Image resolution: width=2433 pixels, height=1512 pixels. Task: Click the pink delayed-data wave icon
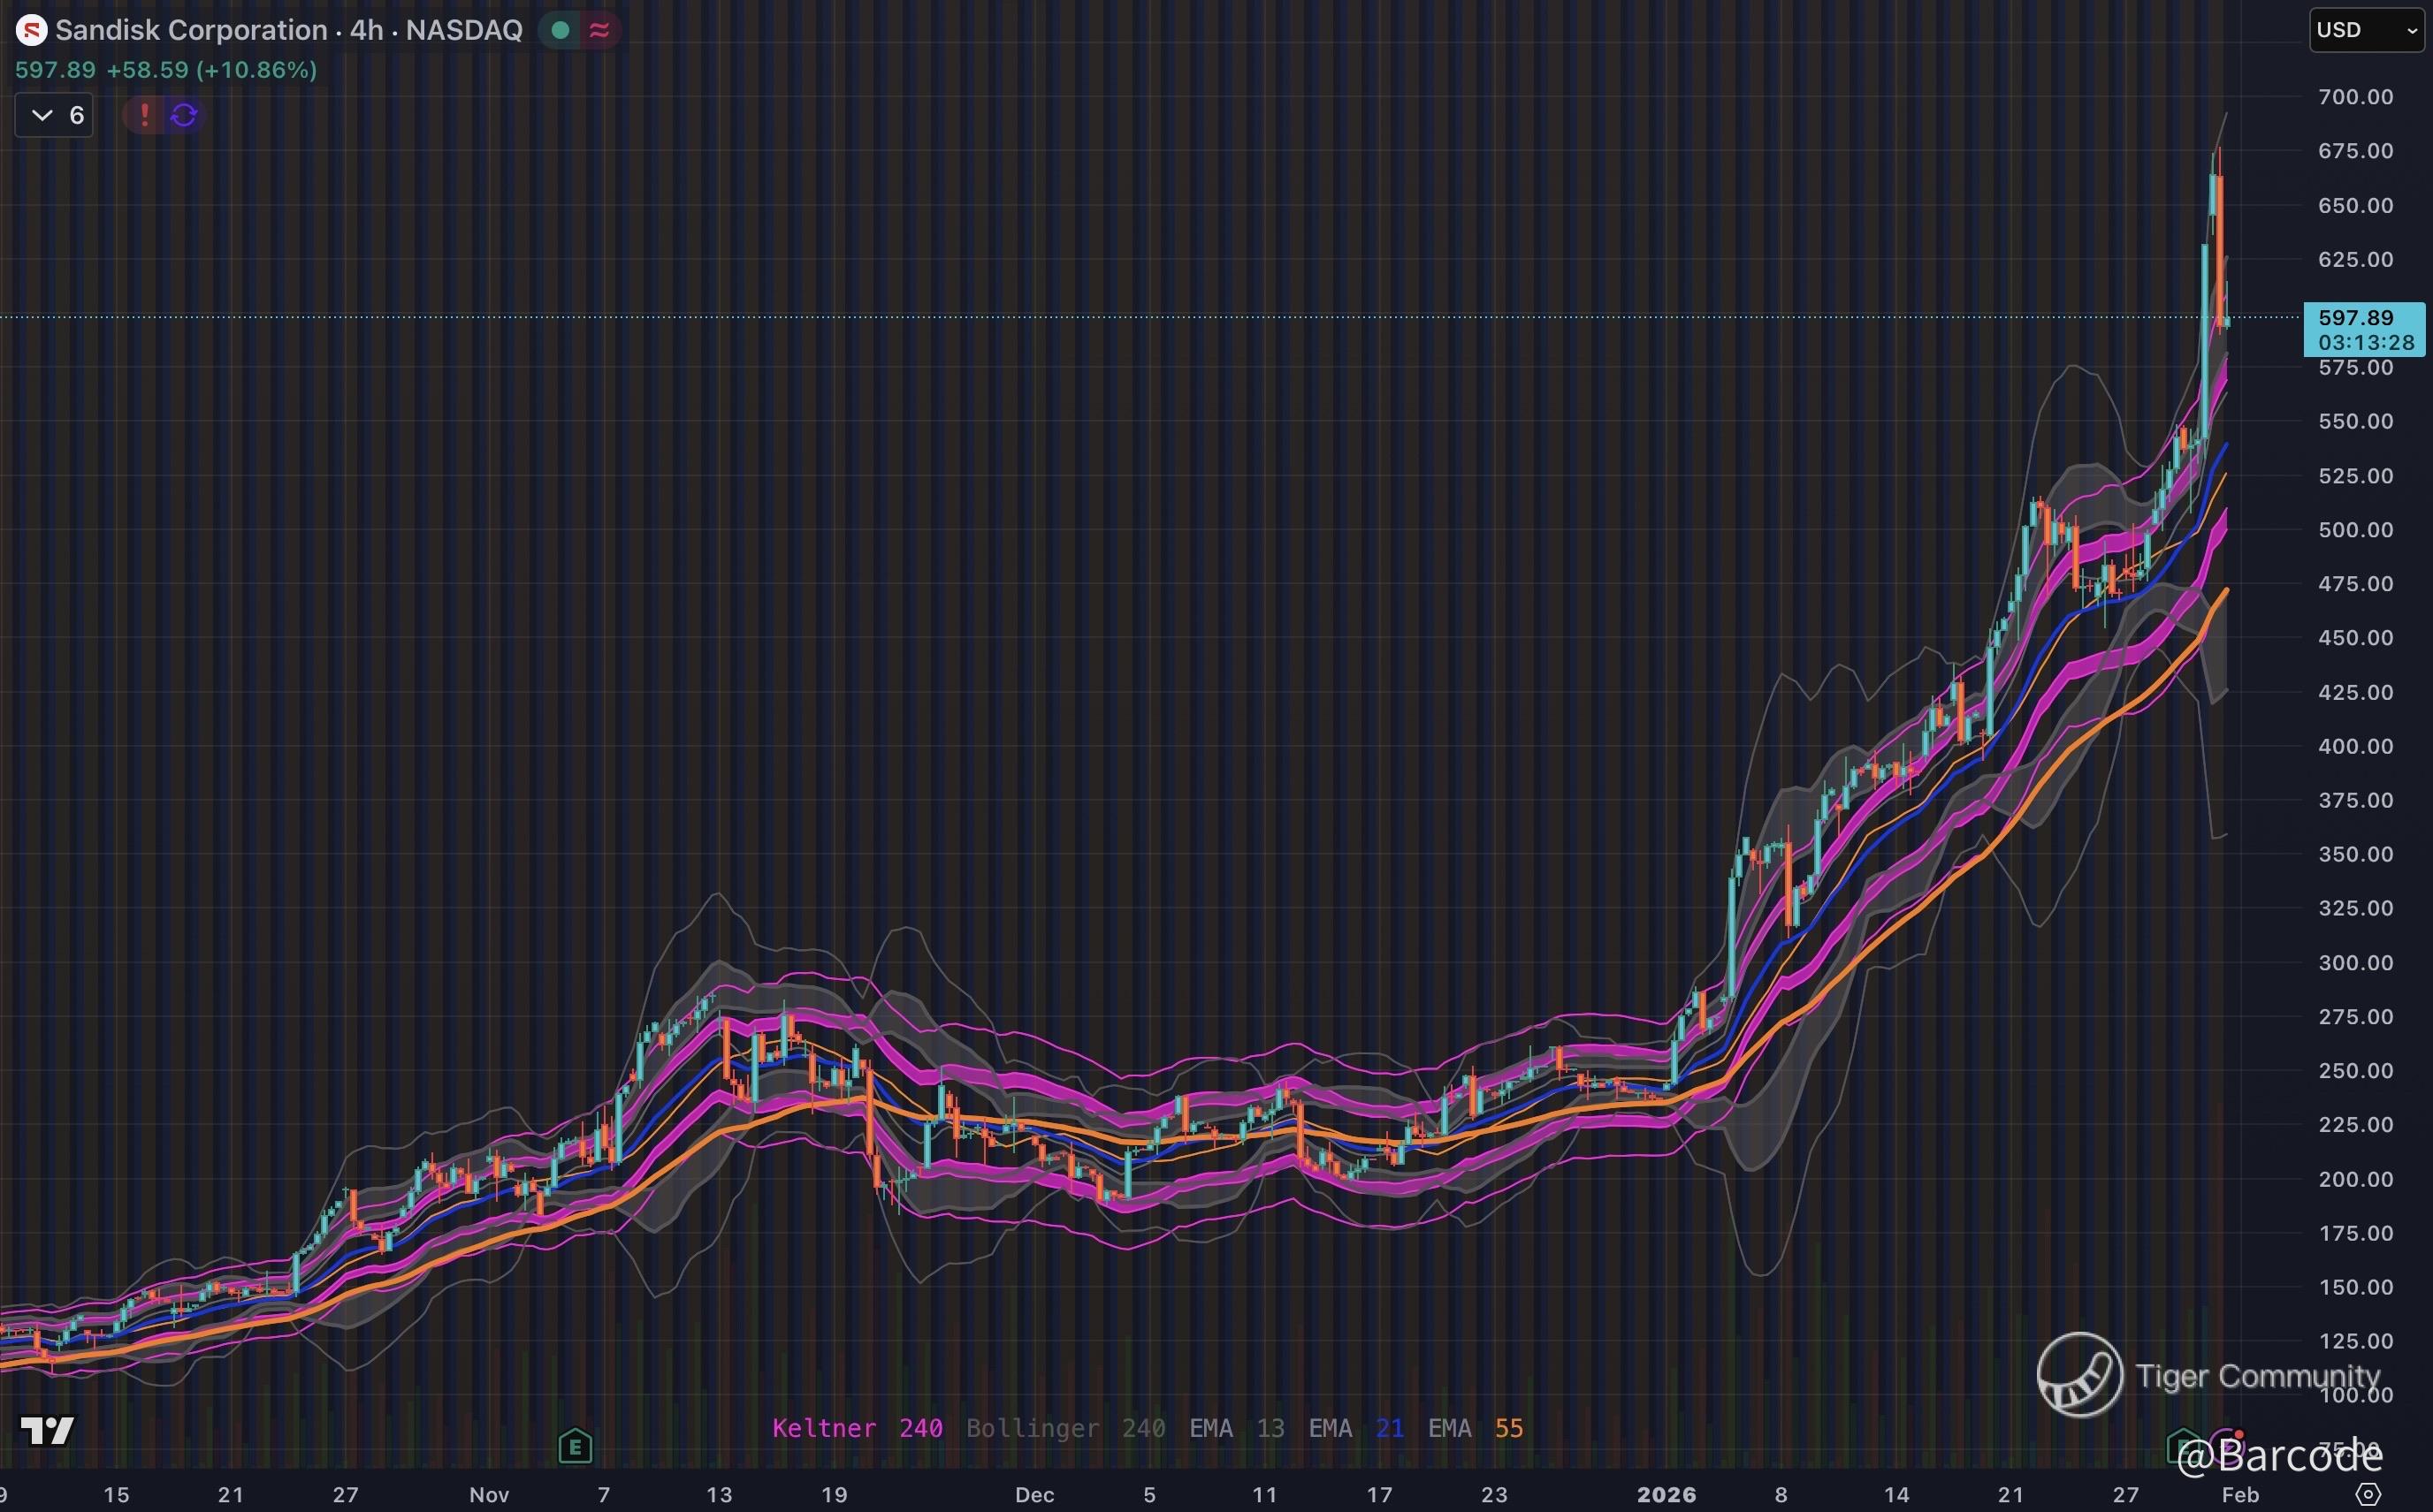click(599, 30)
